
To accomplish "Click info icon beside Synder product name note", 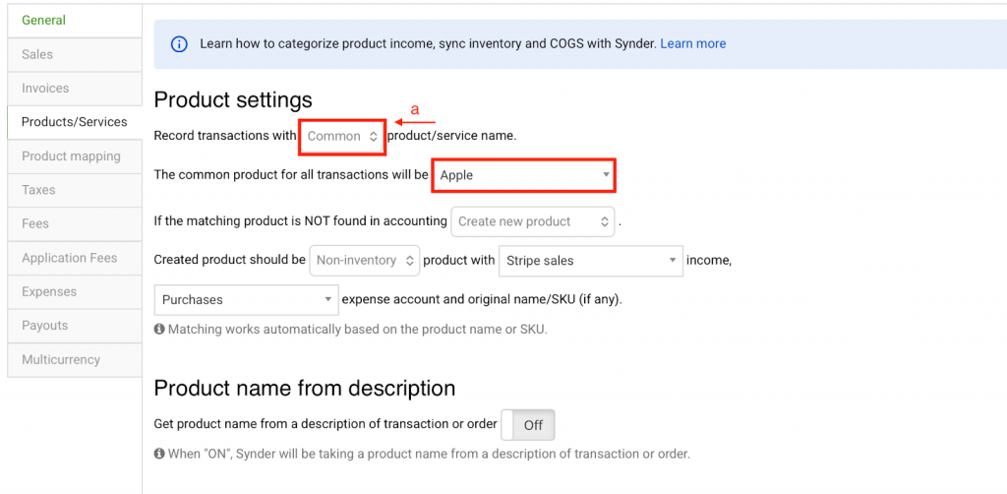I will (x=159, y=455).
